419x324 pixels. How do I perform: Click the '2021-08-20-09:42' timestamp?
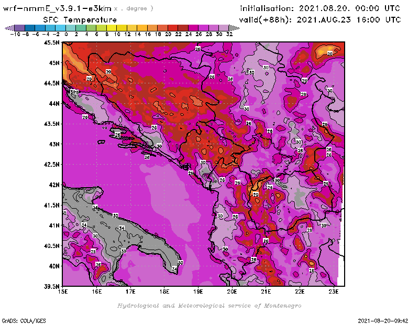pyautogui.click(x=383, y=321)
